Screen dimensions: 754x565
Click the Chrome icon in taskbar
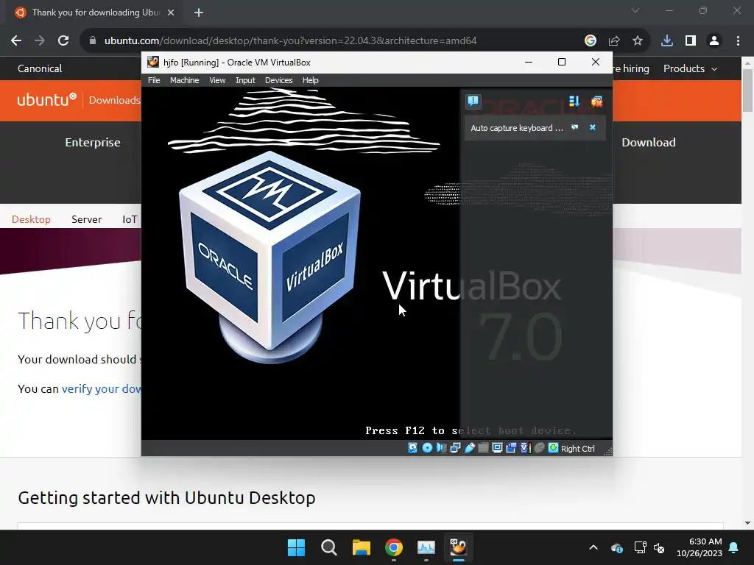(x=394, y=547)
